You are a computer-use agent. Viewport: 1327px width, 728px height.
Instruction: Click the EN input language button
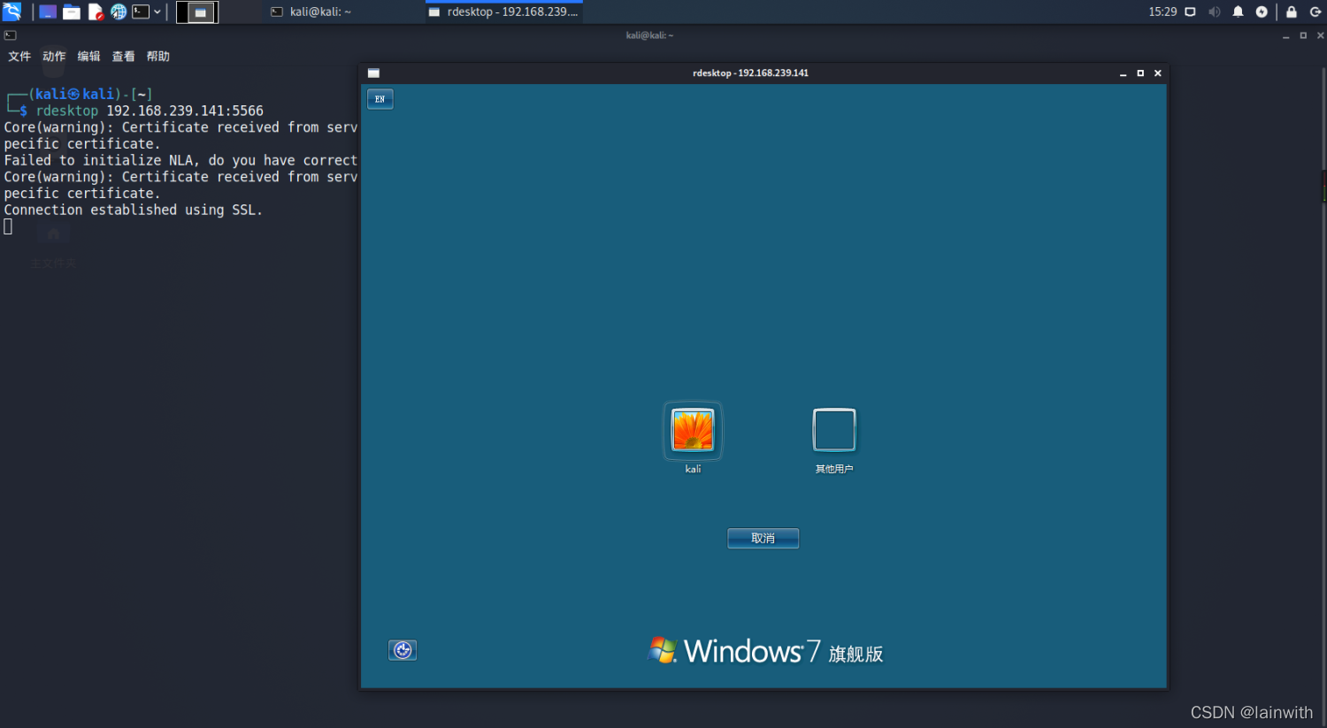(380, 99)
